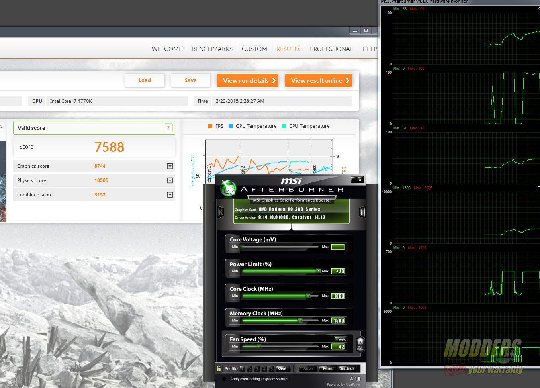Click the profile save button

[x=283, y=369]
